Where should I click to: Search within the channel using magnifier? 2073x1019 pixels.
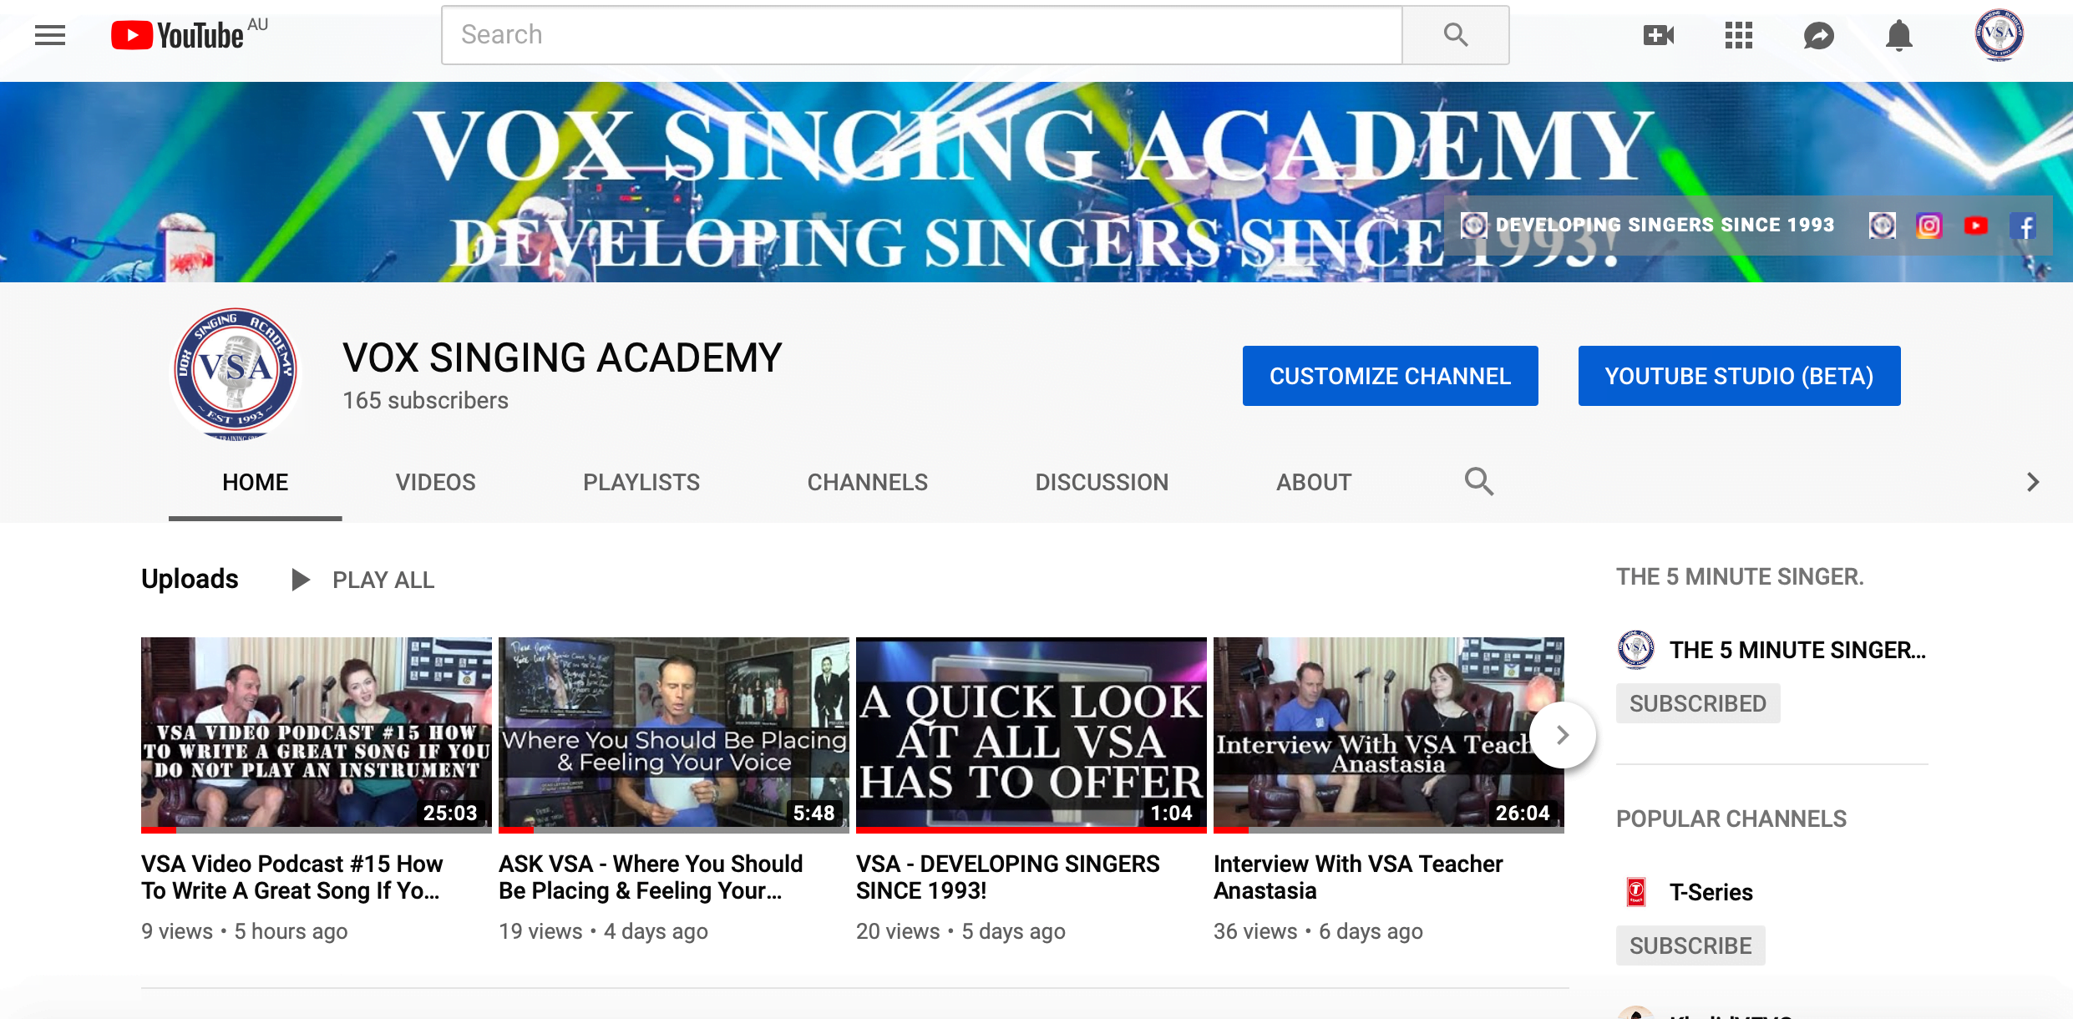(x=1478, y=482)
